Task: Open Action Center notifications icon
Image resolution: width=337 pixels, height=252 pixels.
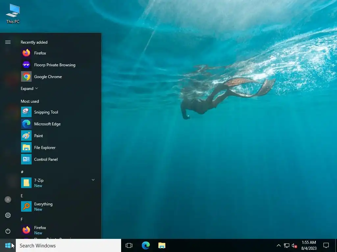Action: (x=326, y=245)
